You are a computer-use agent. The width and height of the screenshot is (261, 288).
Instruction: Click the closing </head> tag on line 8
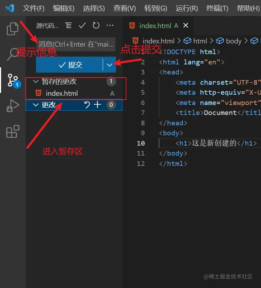(173, 123)
